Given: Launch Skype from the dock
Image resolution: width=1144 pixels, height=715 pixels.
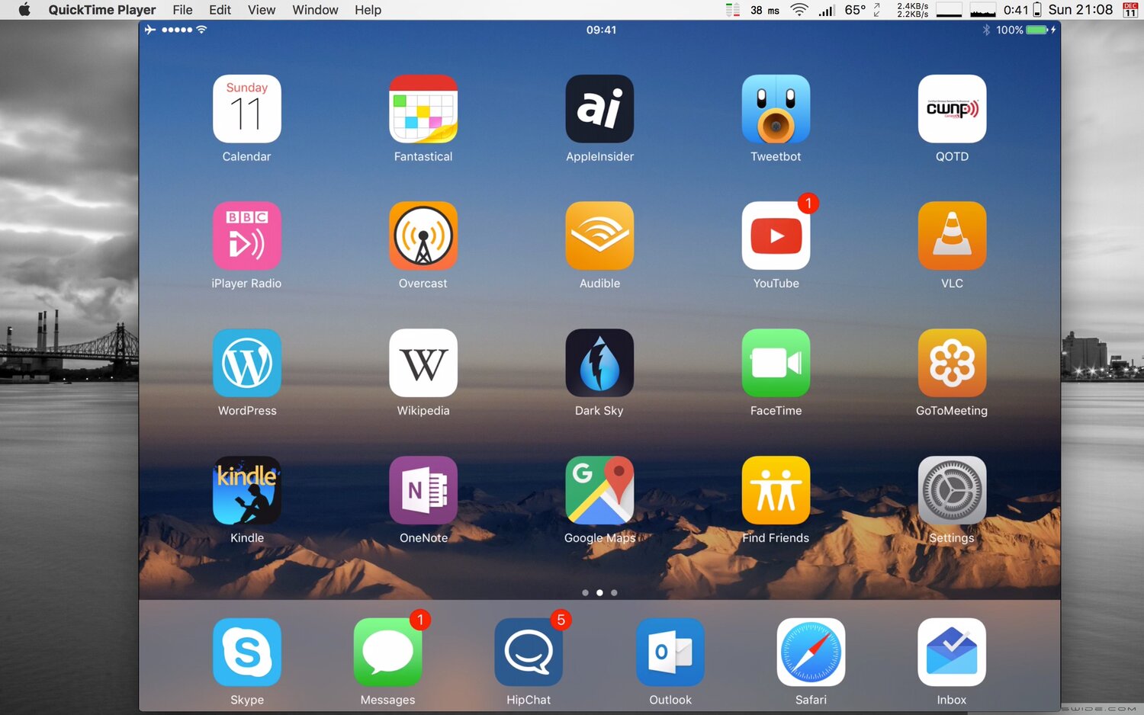Looking at the screenshot, I should 246,652.
